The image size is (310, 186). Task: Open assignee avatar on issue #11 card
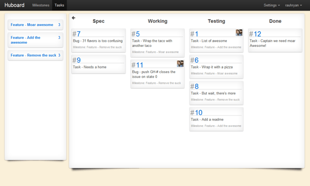[180, 64]
